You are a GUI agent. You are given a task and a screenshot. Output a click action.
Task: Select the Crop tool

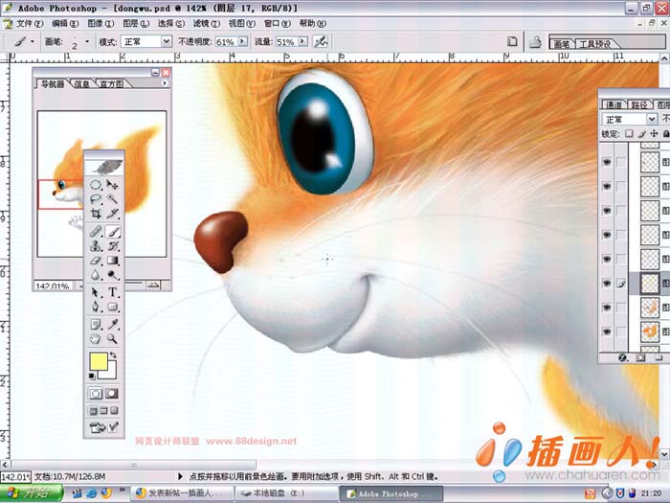(96, 213)
